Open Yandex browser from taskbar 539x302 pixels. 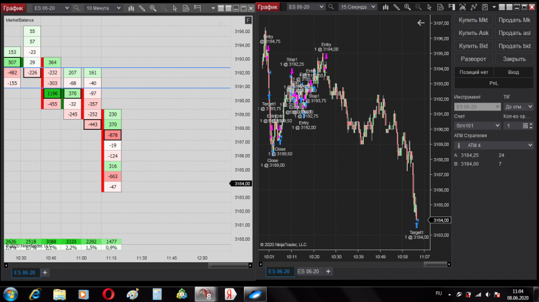tap(230, 295)
